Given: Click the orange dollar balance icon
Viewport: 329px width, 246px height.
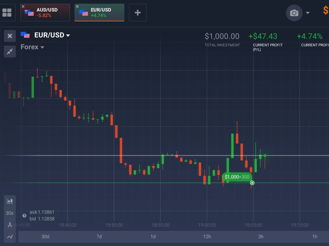Looking at the screenshot, I should (x=326, y=10).
